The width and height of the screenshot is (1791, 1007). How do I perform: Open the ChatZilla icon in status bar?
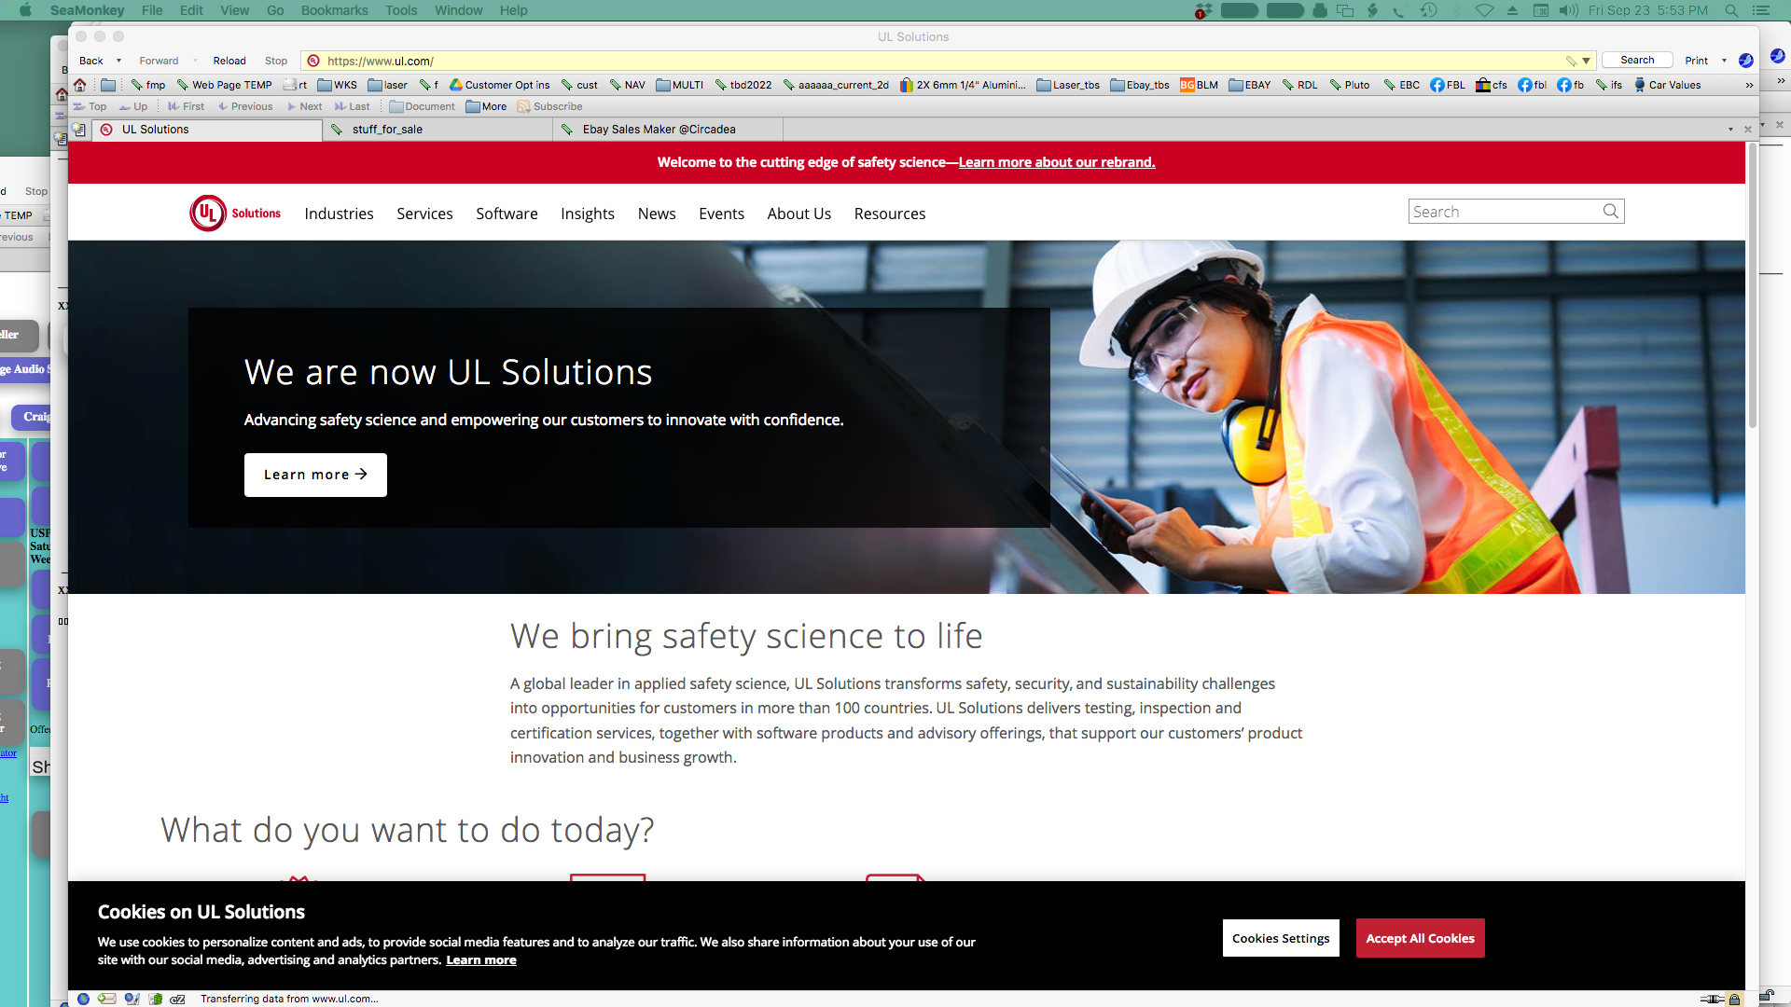(177, 999)
